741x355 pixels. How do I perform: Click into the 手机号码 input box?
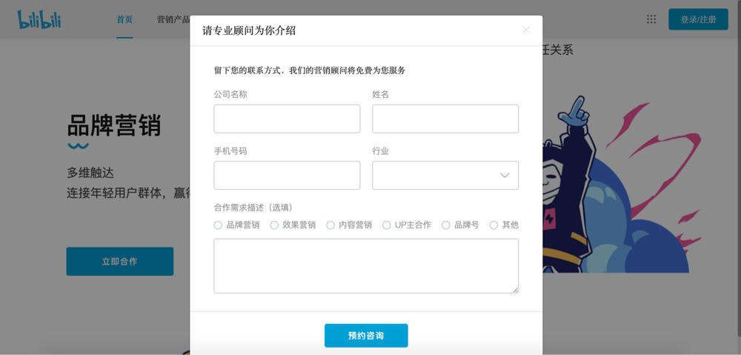coord(287,176)
